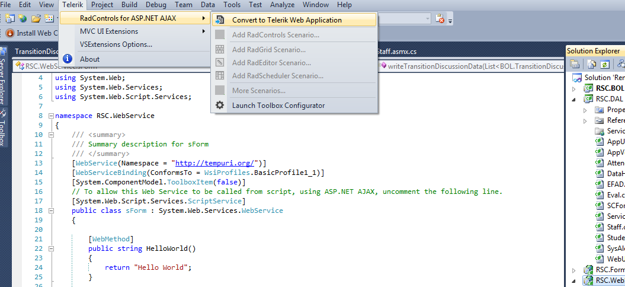Image resolution: width=625 pixels, height=287 pixels.
Task: Click the Add New Item toolbar icon
Action: coord(49,18)
